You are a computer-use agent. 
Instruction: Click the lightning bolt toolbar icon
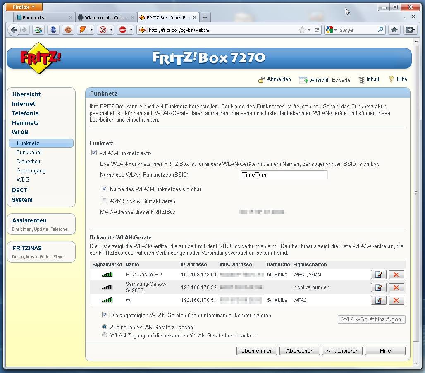pos(83,30)
